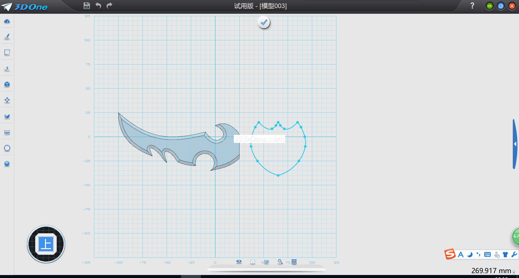Toggle the eye visibility icon in bottom bar
This screenshot has width=519, height=278.
[x=239, y=262]
